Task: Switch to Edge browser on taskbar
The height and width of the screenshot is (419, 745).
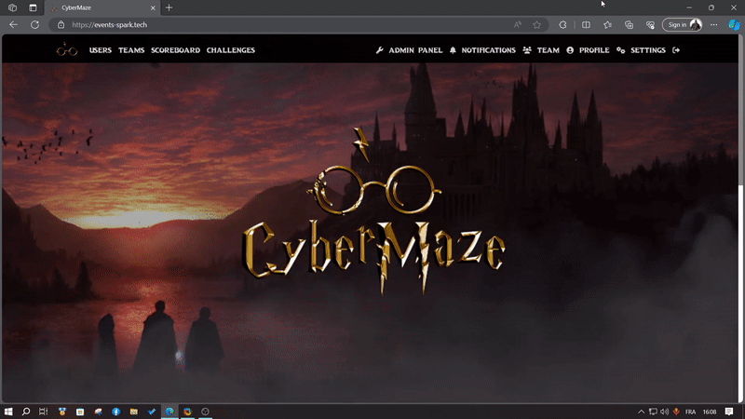Action: click(x=169, y=412)
